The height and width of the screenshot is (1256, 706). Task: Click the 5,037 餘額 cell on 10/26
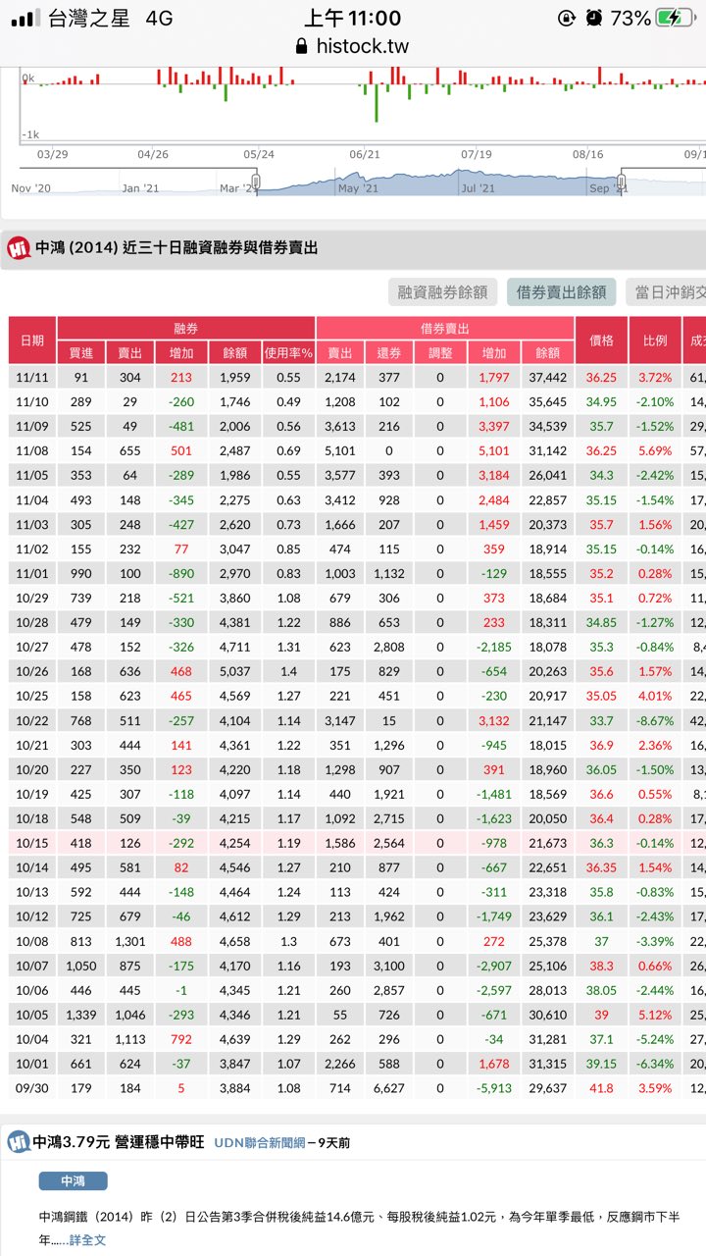pyautogui.click(x=235, y=671)
